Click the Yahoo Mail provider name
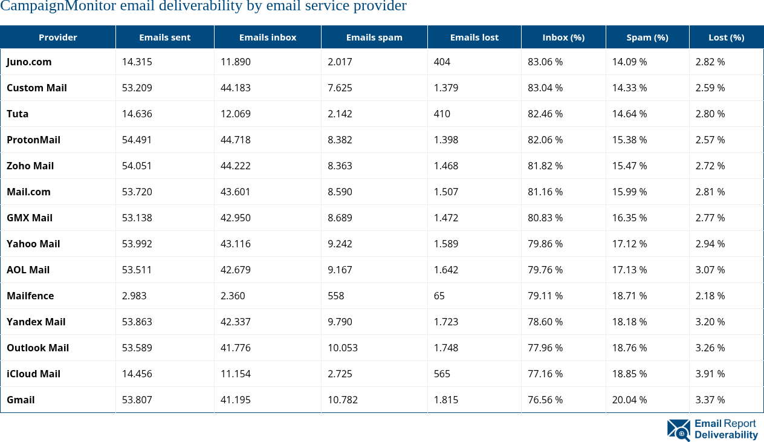 coord(32,244)
